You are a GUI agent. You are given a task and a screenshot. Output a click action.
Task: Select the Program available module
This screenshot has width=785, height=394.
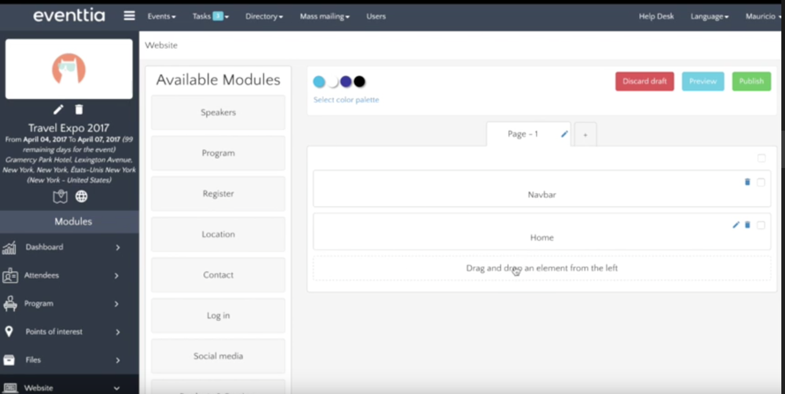click(218, 153)
